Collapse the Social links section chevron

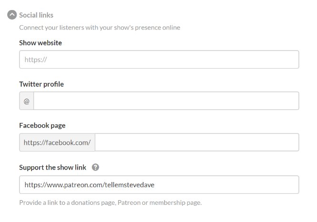12,15
